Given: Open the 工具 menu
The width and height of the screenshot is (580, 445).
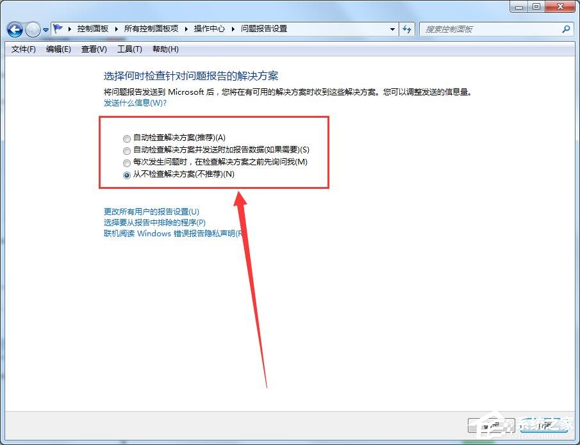Looking at the screenshot, I should (129, 49).
